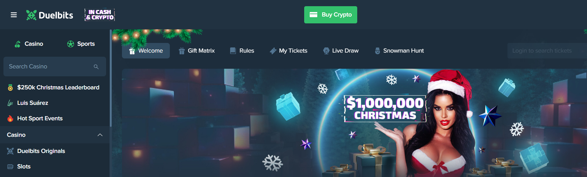The image size is (587, 177).
Task: Collapse the Casino section chevron
Action: [x=100, y=135]
